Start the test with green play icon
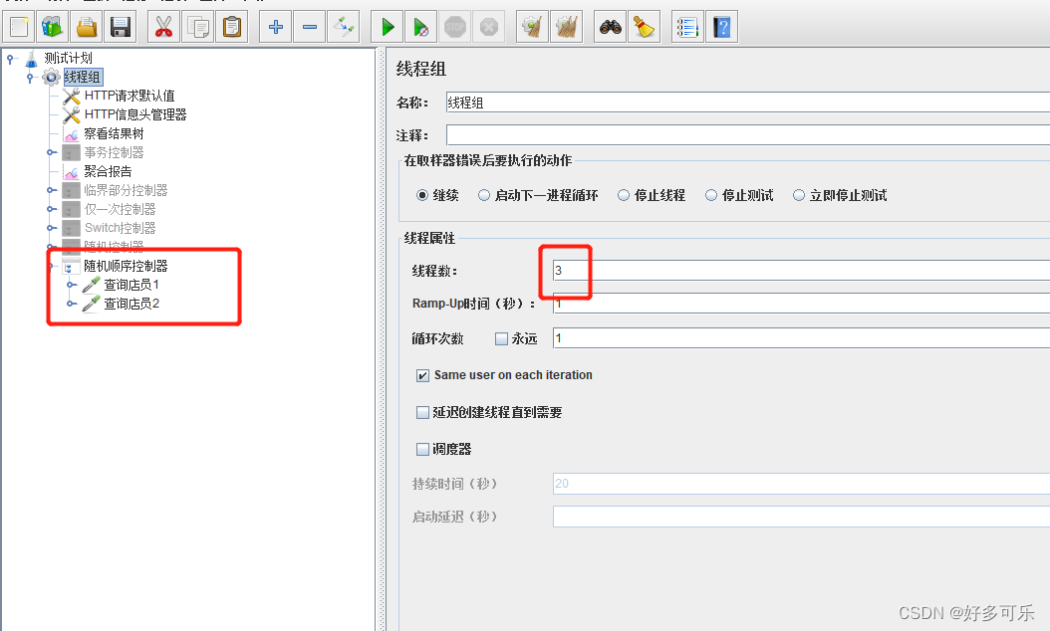Image resolution: width=1050 pixels, height=631 pixels. pyautogui.click(x=388, y=28)
